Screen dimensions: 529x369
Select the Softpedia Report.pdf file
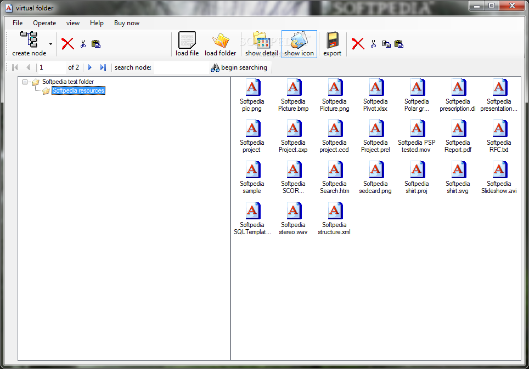pos(458,136)
